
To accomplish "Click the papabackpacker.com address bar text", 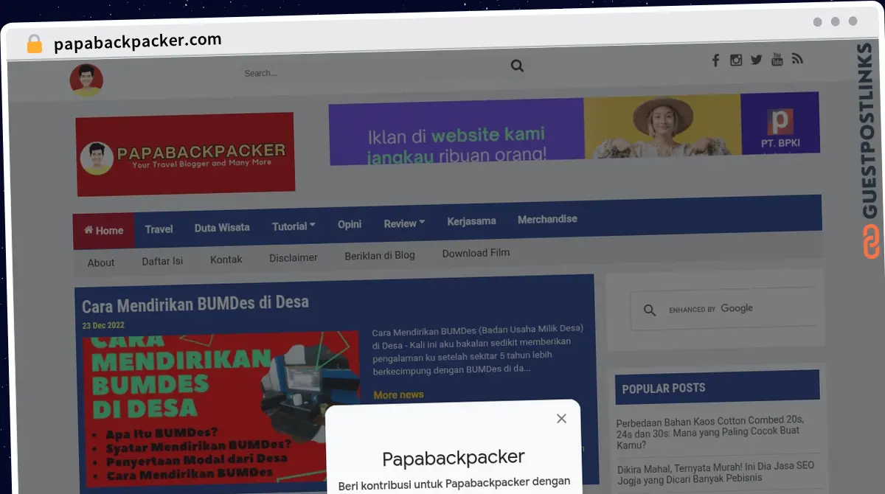I will click(138, 42).
